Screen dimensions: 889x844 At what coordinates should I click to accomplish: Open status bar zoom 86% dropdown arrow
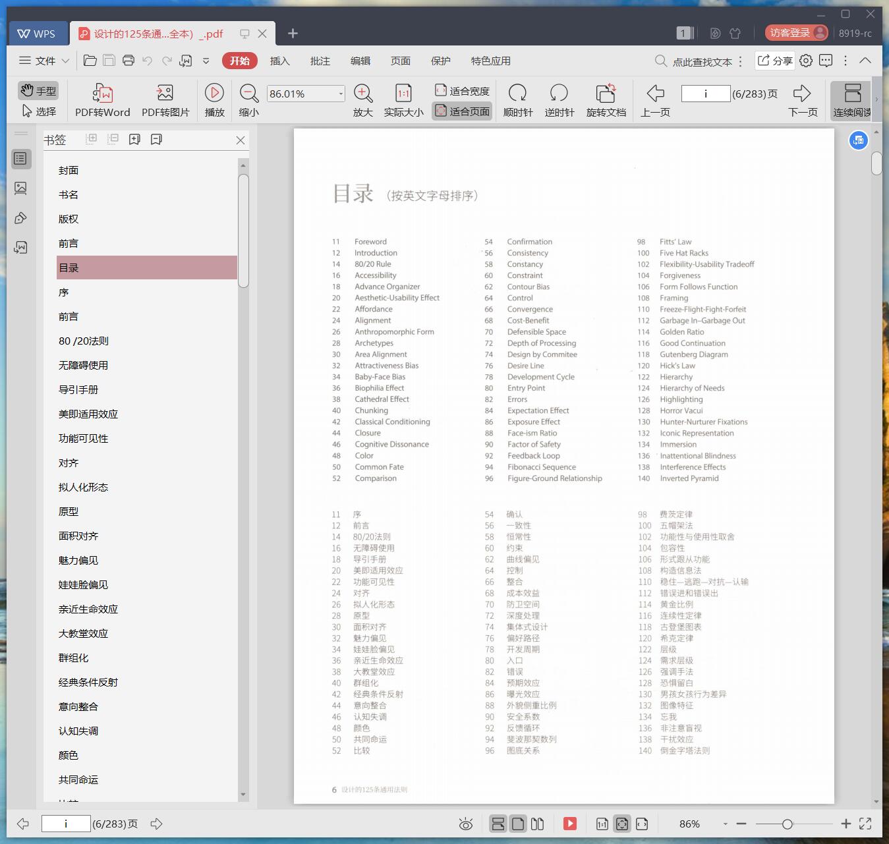pos(725,824)
